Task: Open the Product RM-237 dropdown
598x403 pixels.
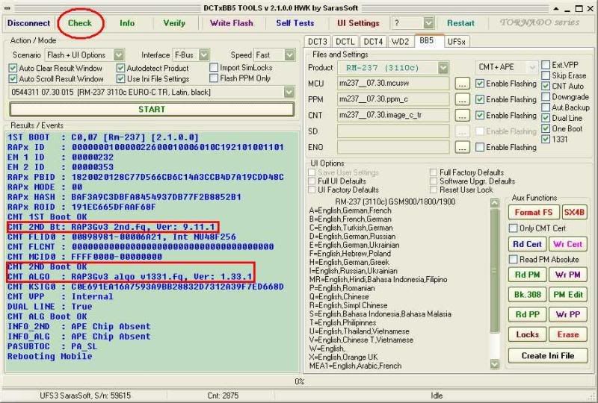Action: pos(443,68)
